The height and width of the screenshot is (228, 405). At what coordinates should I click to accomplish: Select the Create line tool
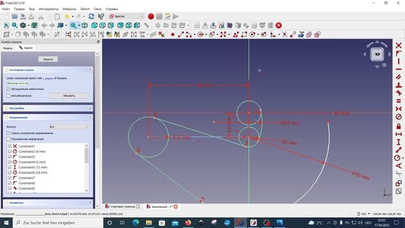pyautogui.click(x=181, y=34)
